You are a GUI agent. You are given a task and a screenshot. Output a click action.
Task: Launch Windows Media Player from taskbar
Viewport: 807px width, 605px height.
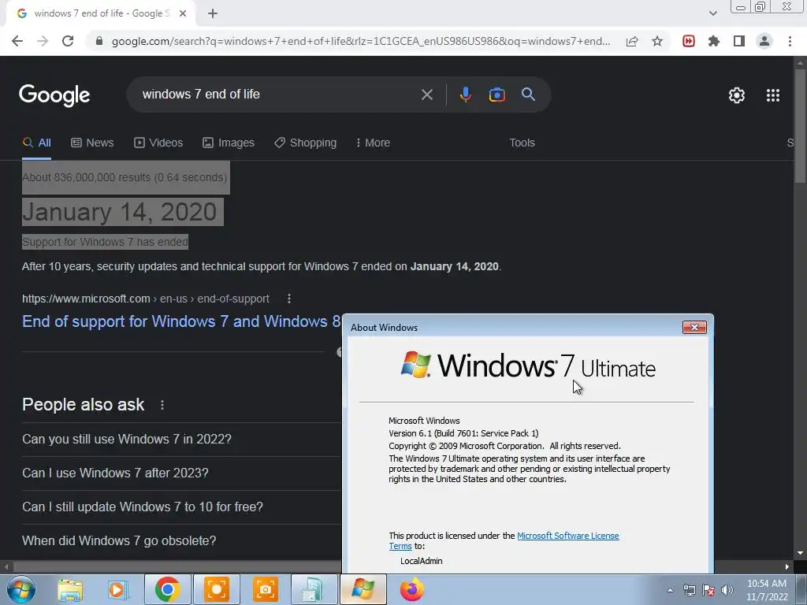117,589
